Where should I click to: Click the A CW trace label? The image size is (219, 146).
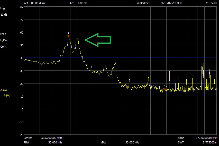tap(4, 90)
